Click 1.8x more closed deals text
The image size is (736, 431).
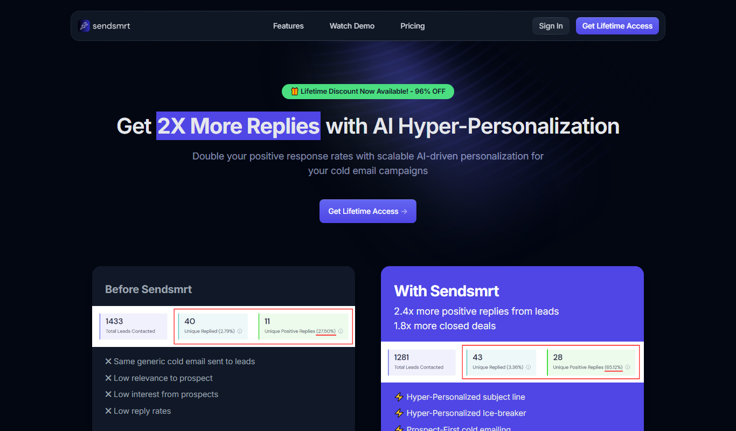pos(445,326)
